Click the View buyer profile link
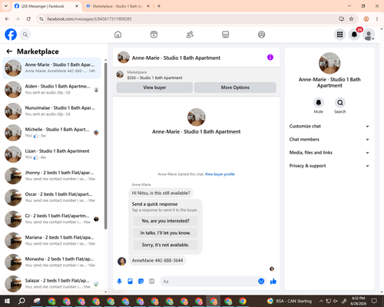 [x=220, y=174]
